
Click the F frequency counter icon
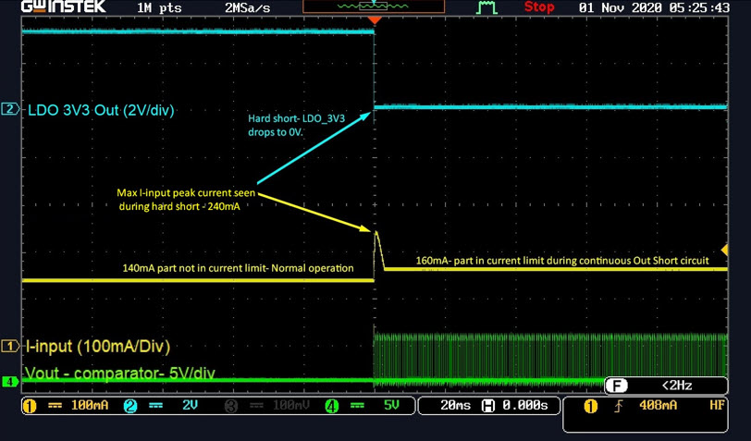click(616, 386)
